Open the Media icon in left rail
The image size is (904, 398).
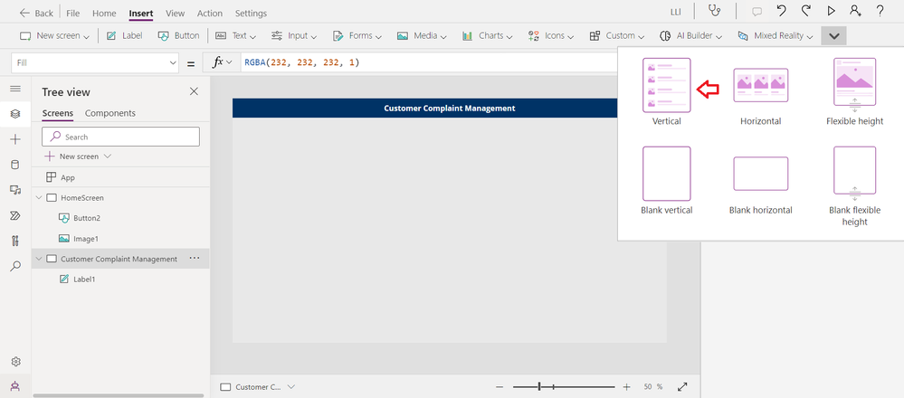pos(15,190)
